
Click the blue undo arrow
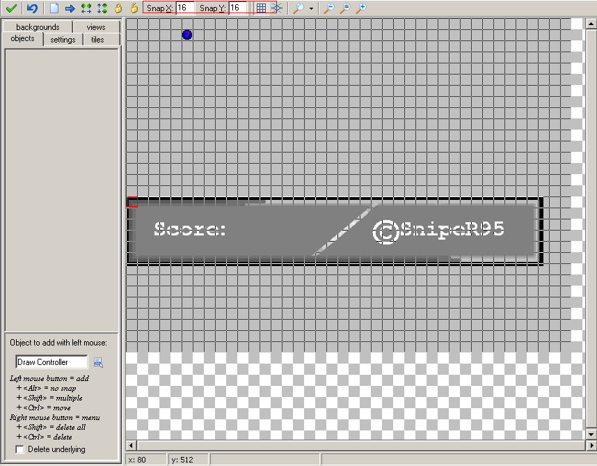coord(32,8)
